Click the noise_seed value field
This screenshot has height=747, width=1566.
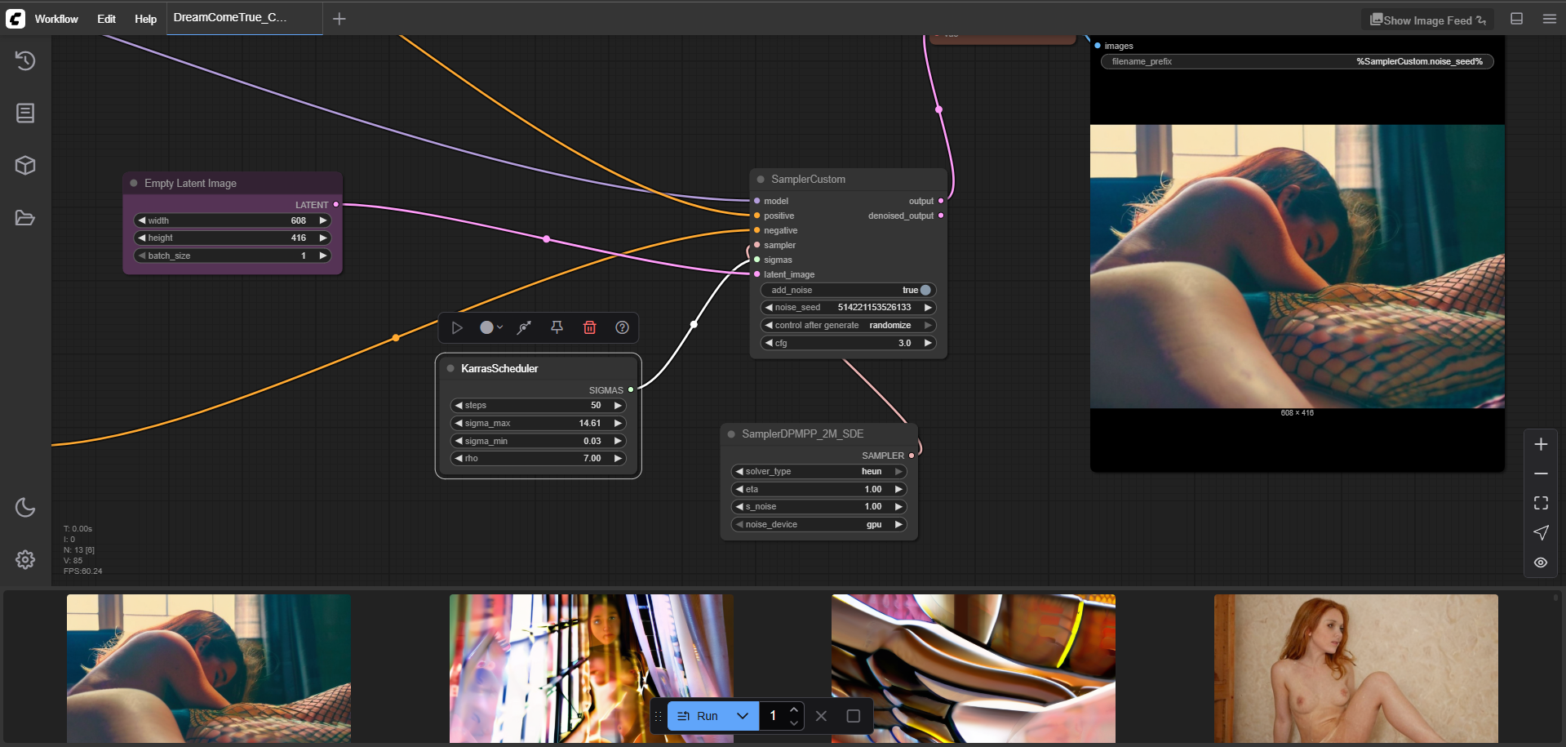849,307
